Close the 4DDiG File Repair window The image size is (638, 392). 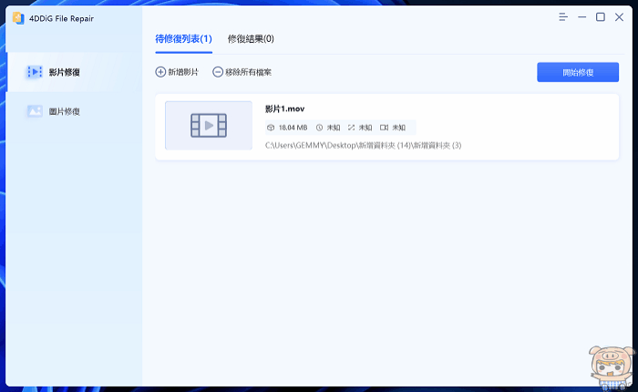pyautogui.click(x=619, y=17)
